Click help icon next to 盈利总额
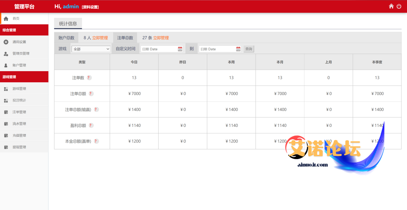 (91, 125)
